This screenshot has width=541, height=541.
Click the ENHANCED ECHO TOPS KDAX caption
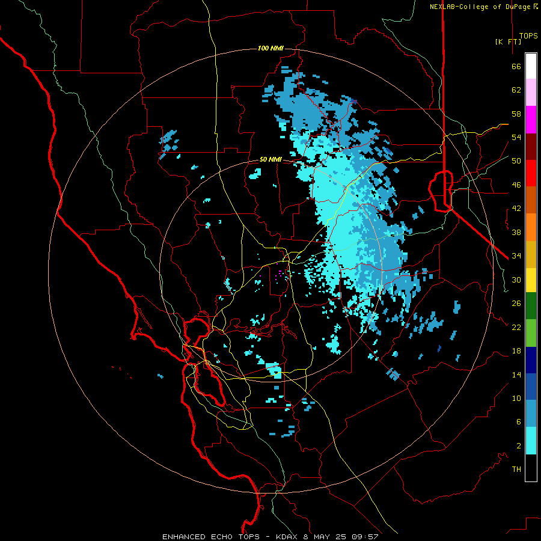(270, 537)
